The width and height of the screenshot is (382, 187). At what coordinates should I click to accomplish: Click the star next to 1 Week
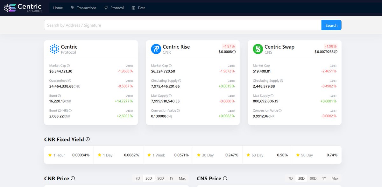point(149,155)
